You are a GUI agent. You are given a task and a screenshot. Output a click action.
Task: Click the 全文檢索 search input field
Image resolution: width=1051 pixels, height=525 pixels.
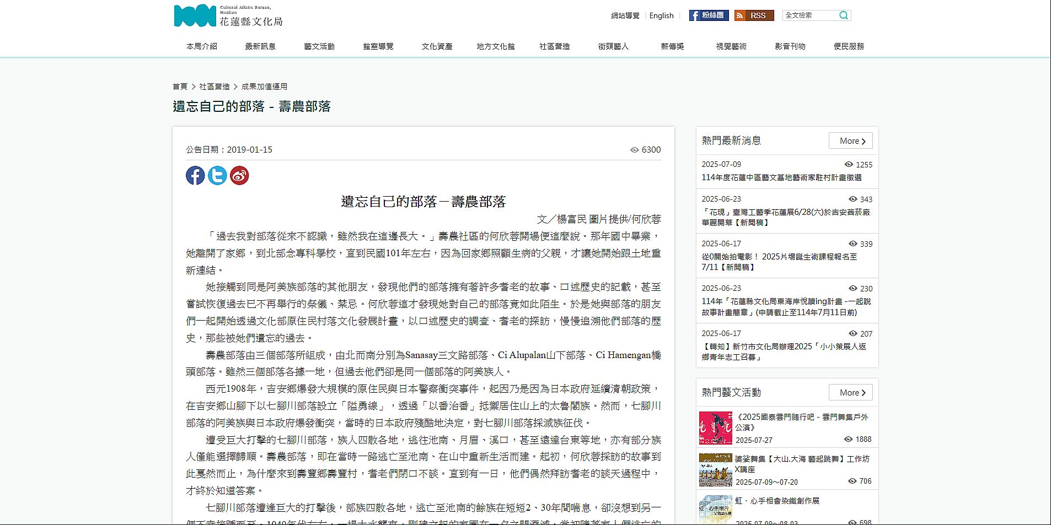(808, 15)
